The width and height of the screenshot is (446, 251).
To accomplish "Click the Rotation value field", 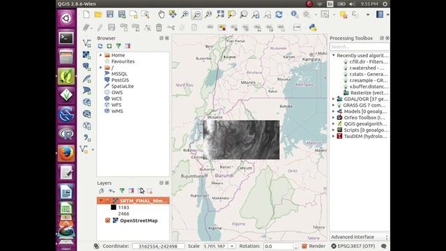I will [x=278, y=246].
